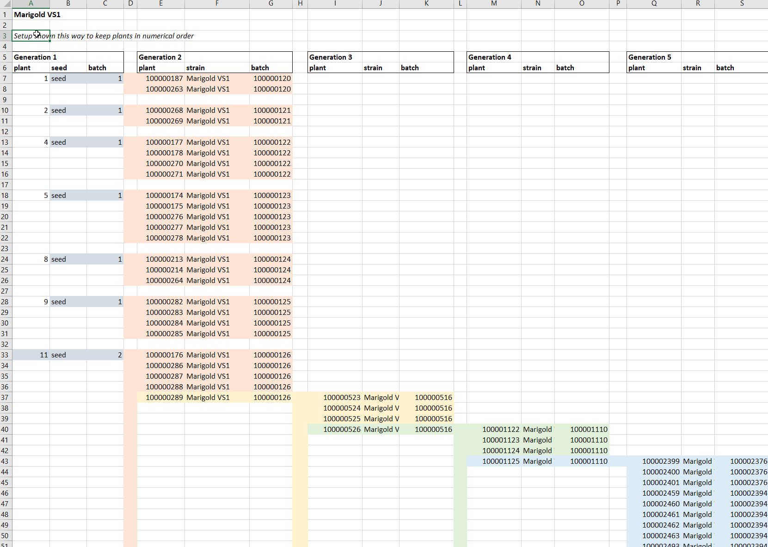Screen dimensions: 768x547
Task: Click the italic setup note in row 3
Action: click(x=104, y=36)
